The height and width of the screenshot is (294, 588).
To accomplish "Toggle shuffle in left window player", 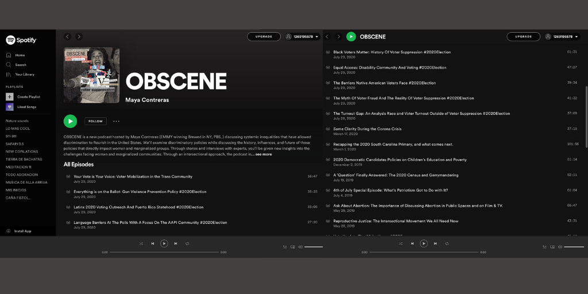I will tap(141, 243).
